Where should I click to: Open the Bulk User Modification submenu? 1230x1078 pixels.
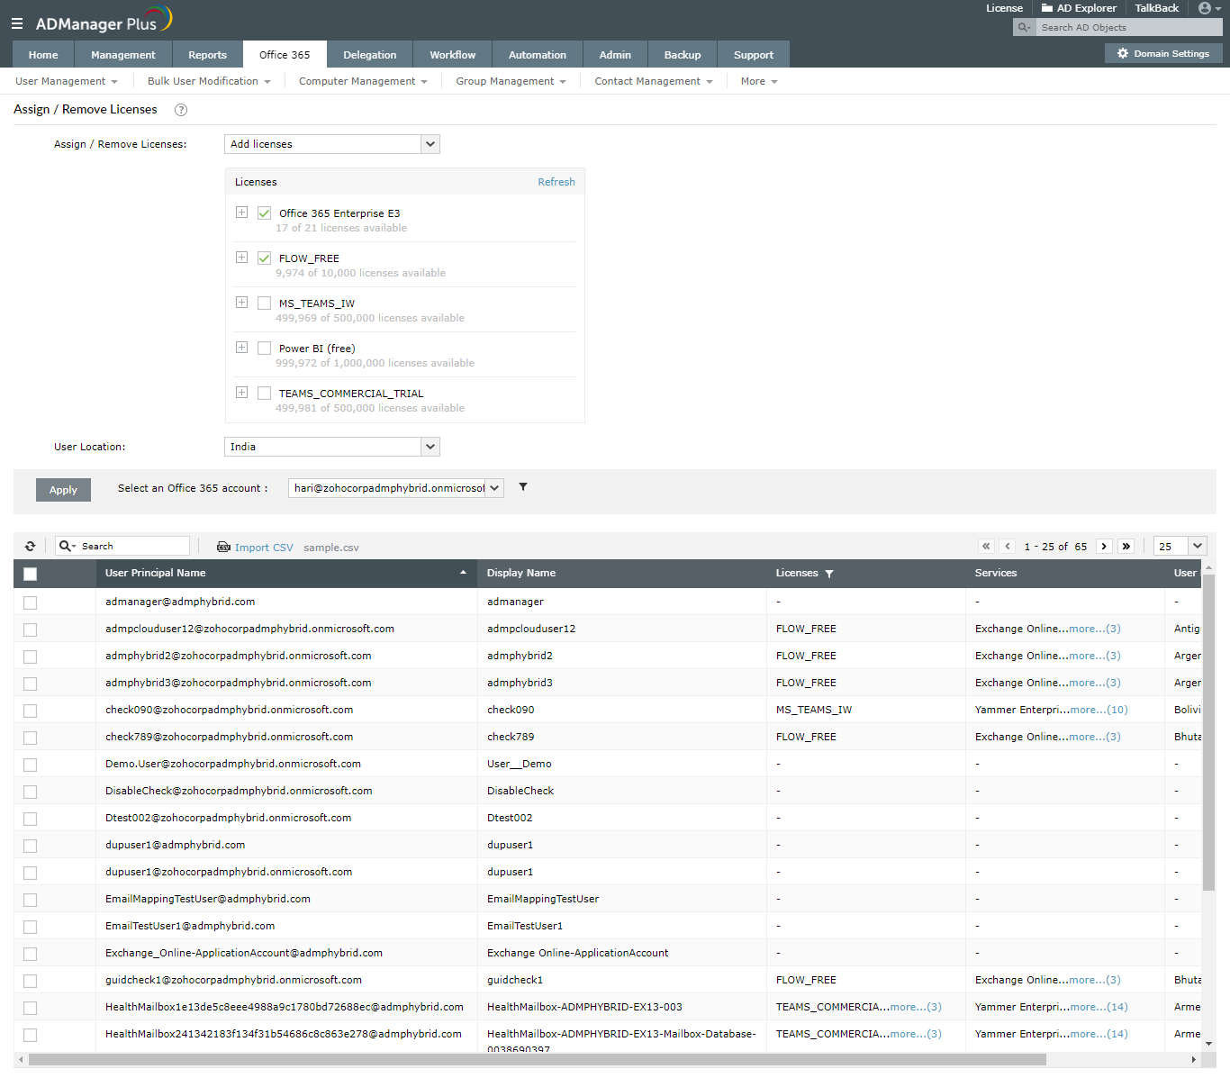209,81
